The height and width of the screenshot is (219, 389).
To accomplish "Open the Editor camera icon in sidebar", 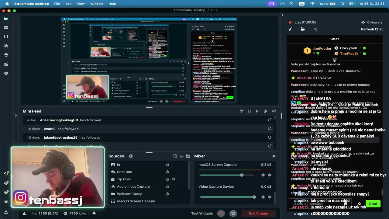I will [6, 19].
